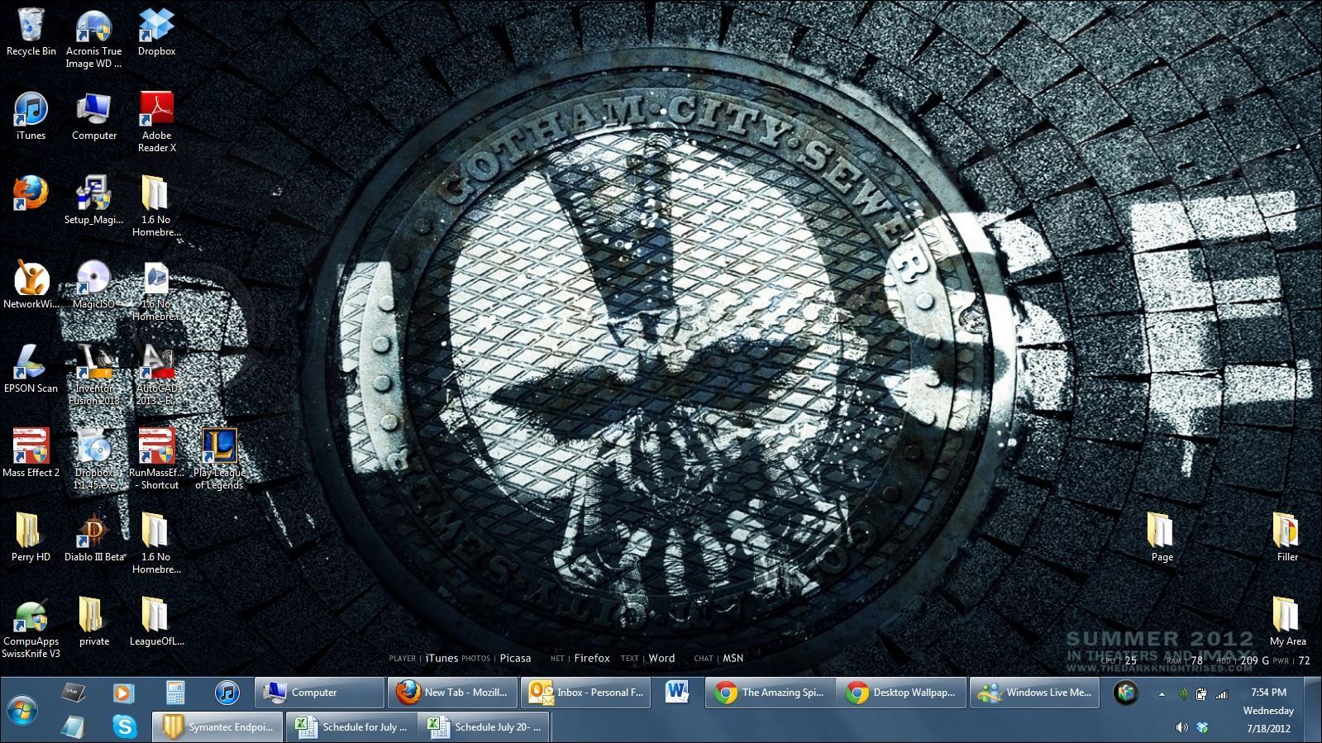Click MSN in the desktop launcher bar
This screenshot has width=1322, height=743.
click(733, 659)
